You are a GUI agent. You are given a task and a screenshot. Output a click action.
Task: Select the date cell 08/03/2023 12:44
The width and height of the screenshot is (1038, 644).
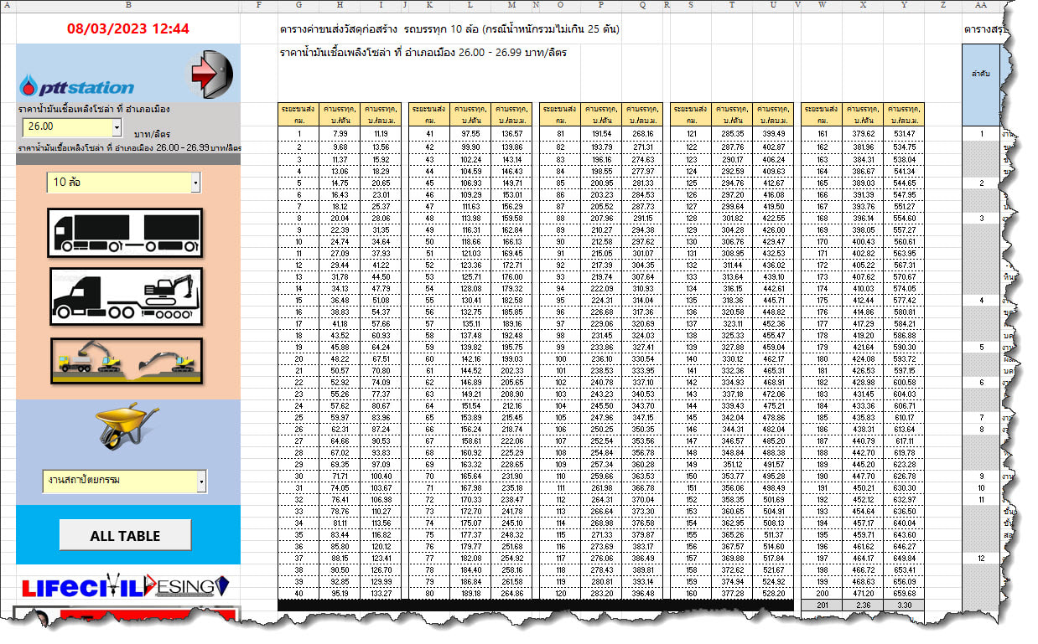point(128,29)
